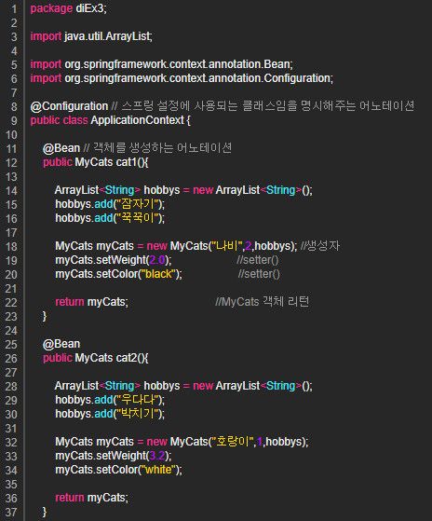Click myCats.setColor("white") statement
432x521 pixels.
118,470
